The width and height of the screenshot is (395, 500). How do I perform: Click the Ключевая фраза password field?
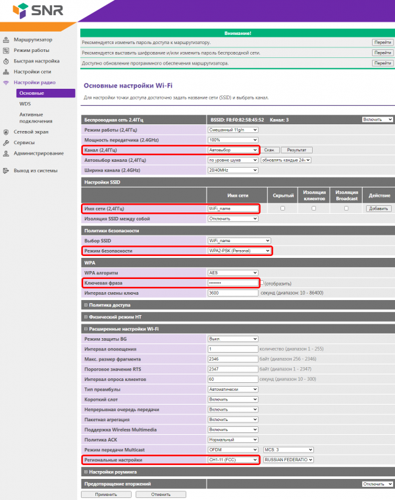pos(233,283)
